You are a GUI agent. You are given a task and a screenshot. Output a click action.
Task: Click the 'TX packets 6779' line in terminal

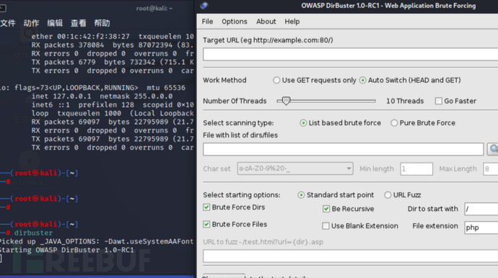click(113, 62)
